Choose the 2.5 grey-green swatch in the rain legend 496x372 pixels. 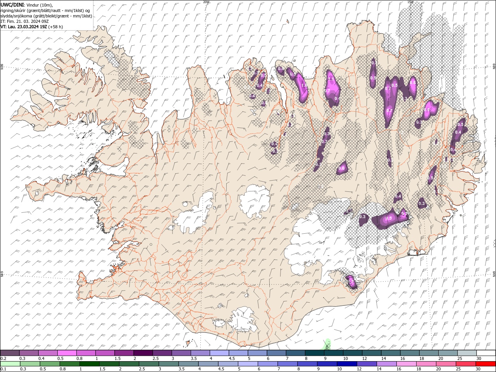(x=148, y=364)
